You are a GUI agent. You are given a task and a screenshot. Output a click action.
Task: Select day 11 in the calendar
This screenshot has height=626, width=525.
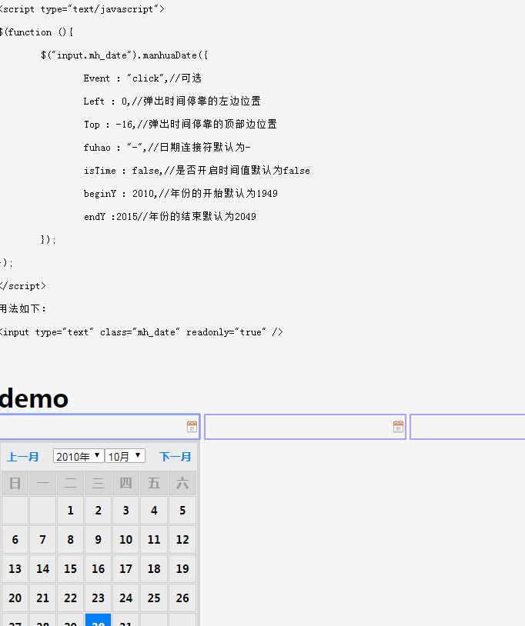[x=154, y=539]
